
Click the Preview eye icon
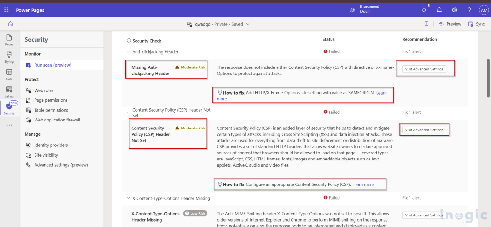click(x=441, y=24)
